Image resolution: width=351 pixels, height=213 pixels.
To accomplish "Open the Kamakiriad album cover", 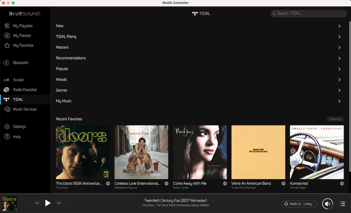I will click(317, 152).
